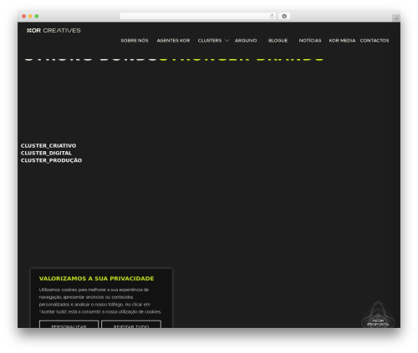Open the KOR Media link
Screen dimensions: 418x353
342,41
